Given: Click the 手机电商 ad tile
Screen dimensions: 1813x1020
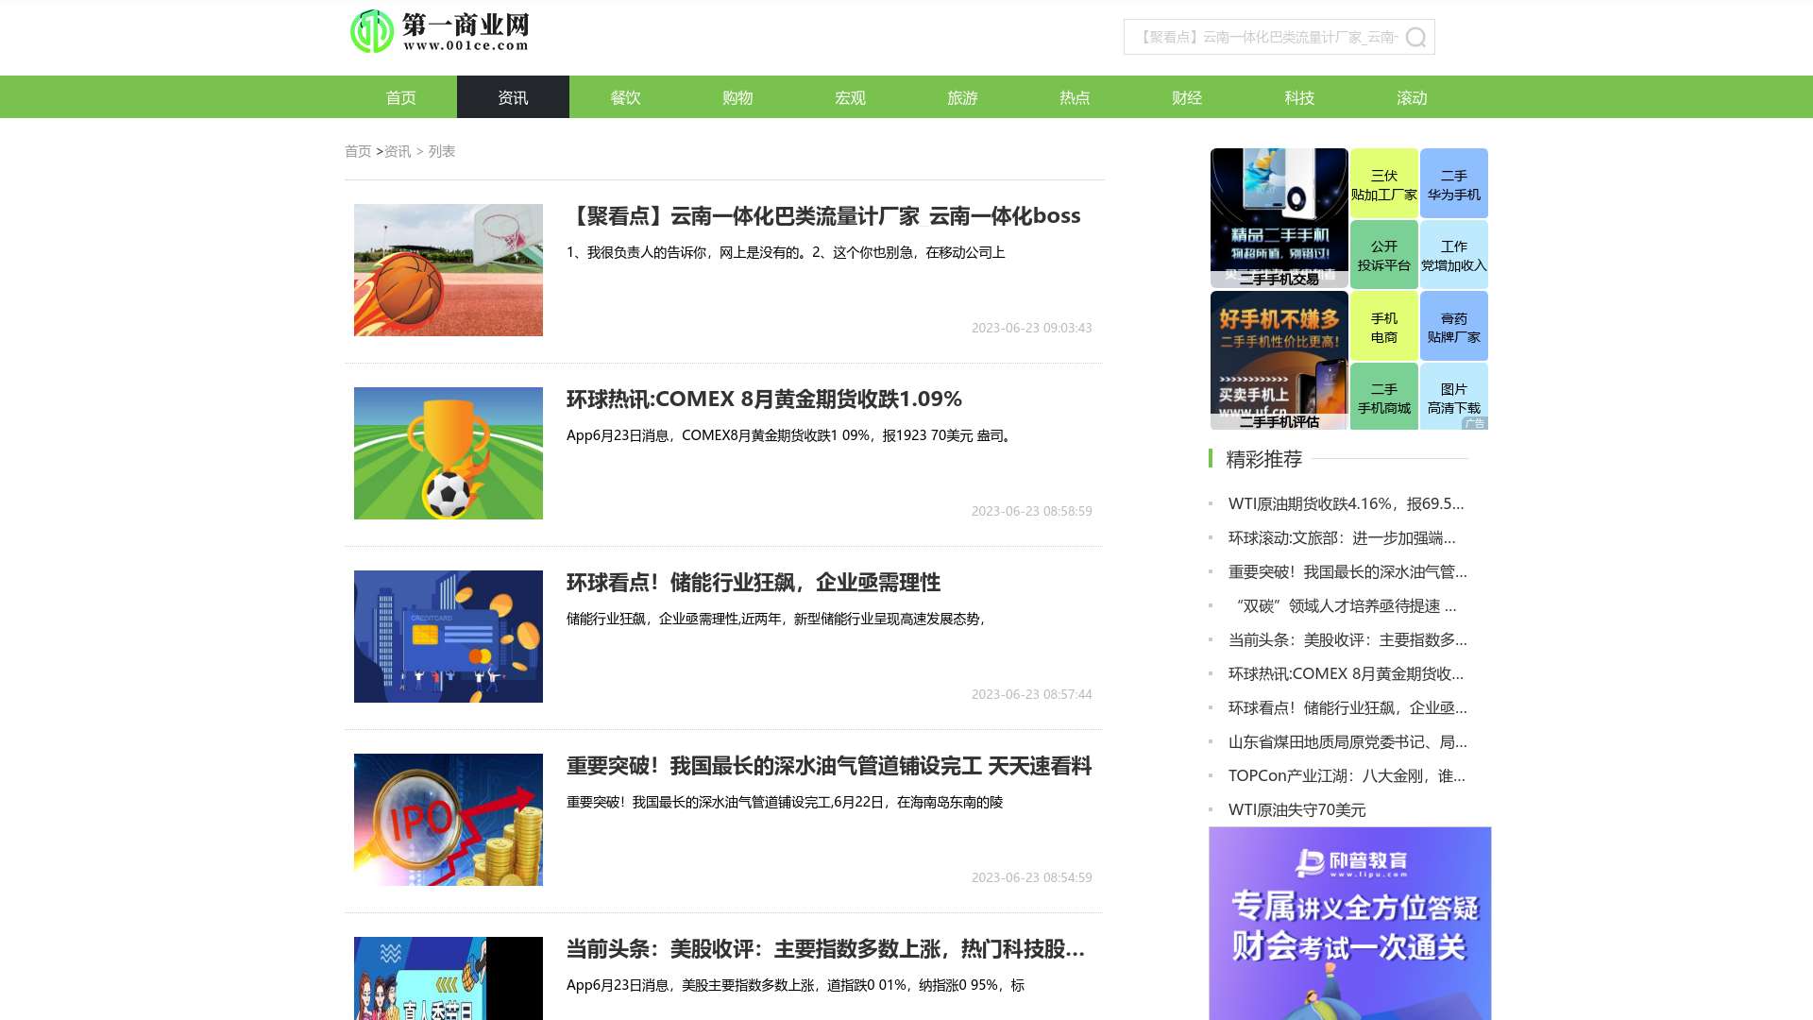Looking at the screenshot, I should coord(1384,327).
